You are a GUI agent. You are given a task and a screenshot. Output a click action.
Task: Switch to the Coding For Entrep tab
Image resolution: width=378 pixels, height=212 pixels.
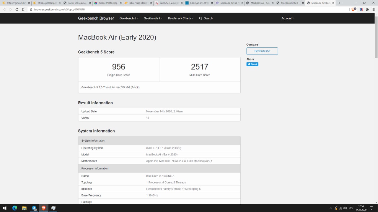click(199, 3)
